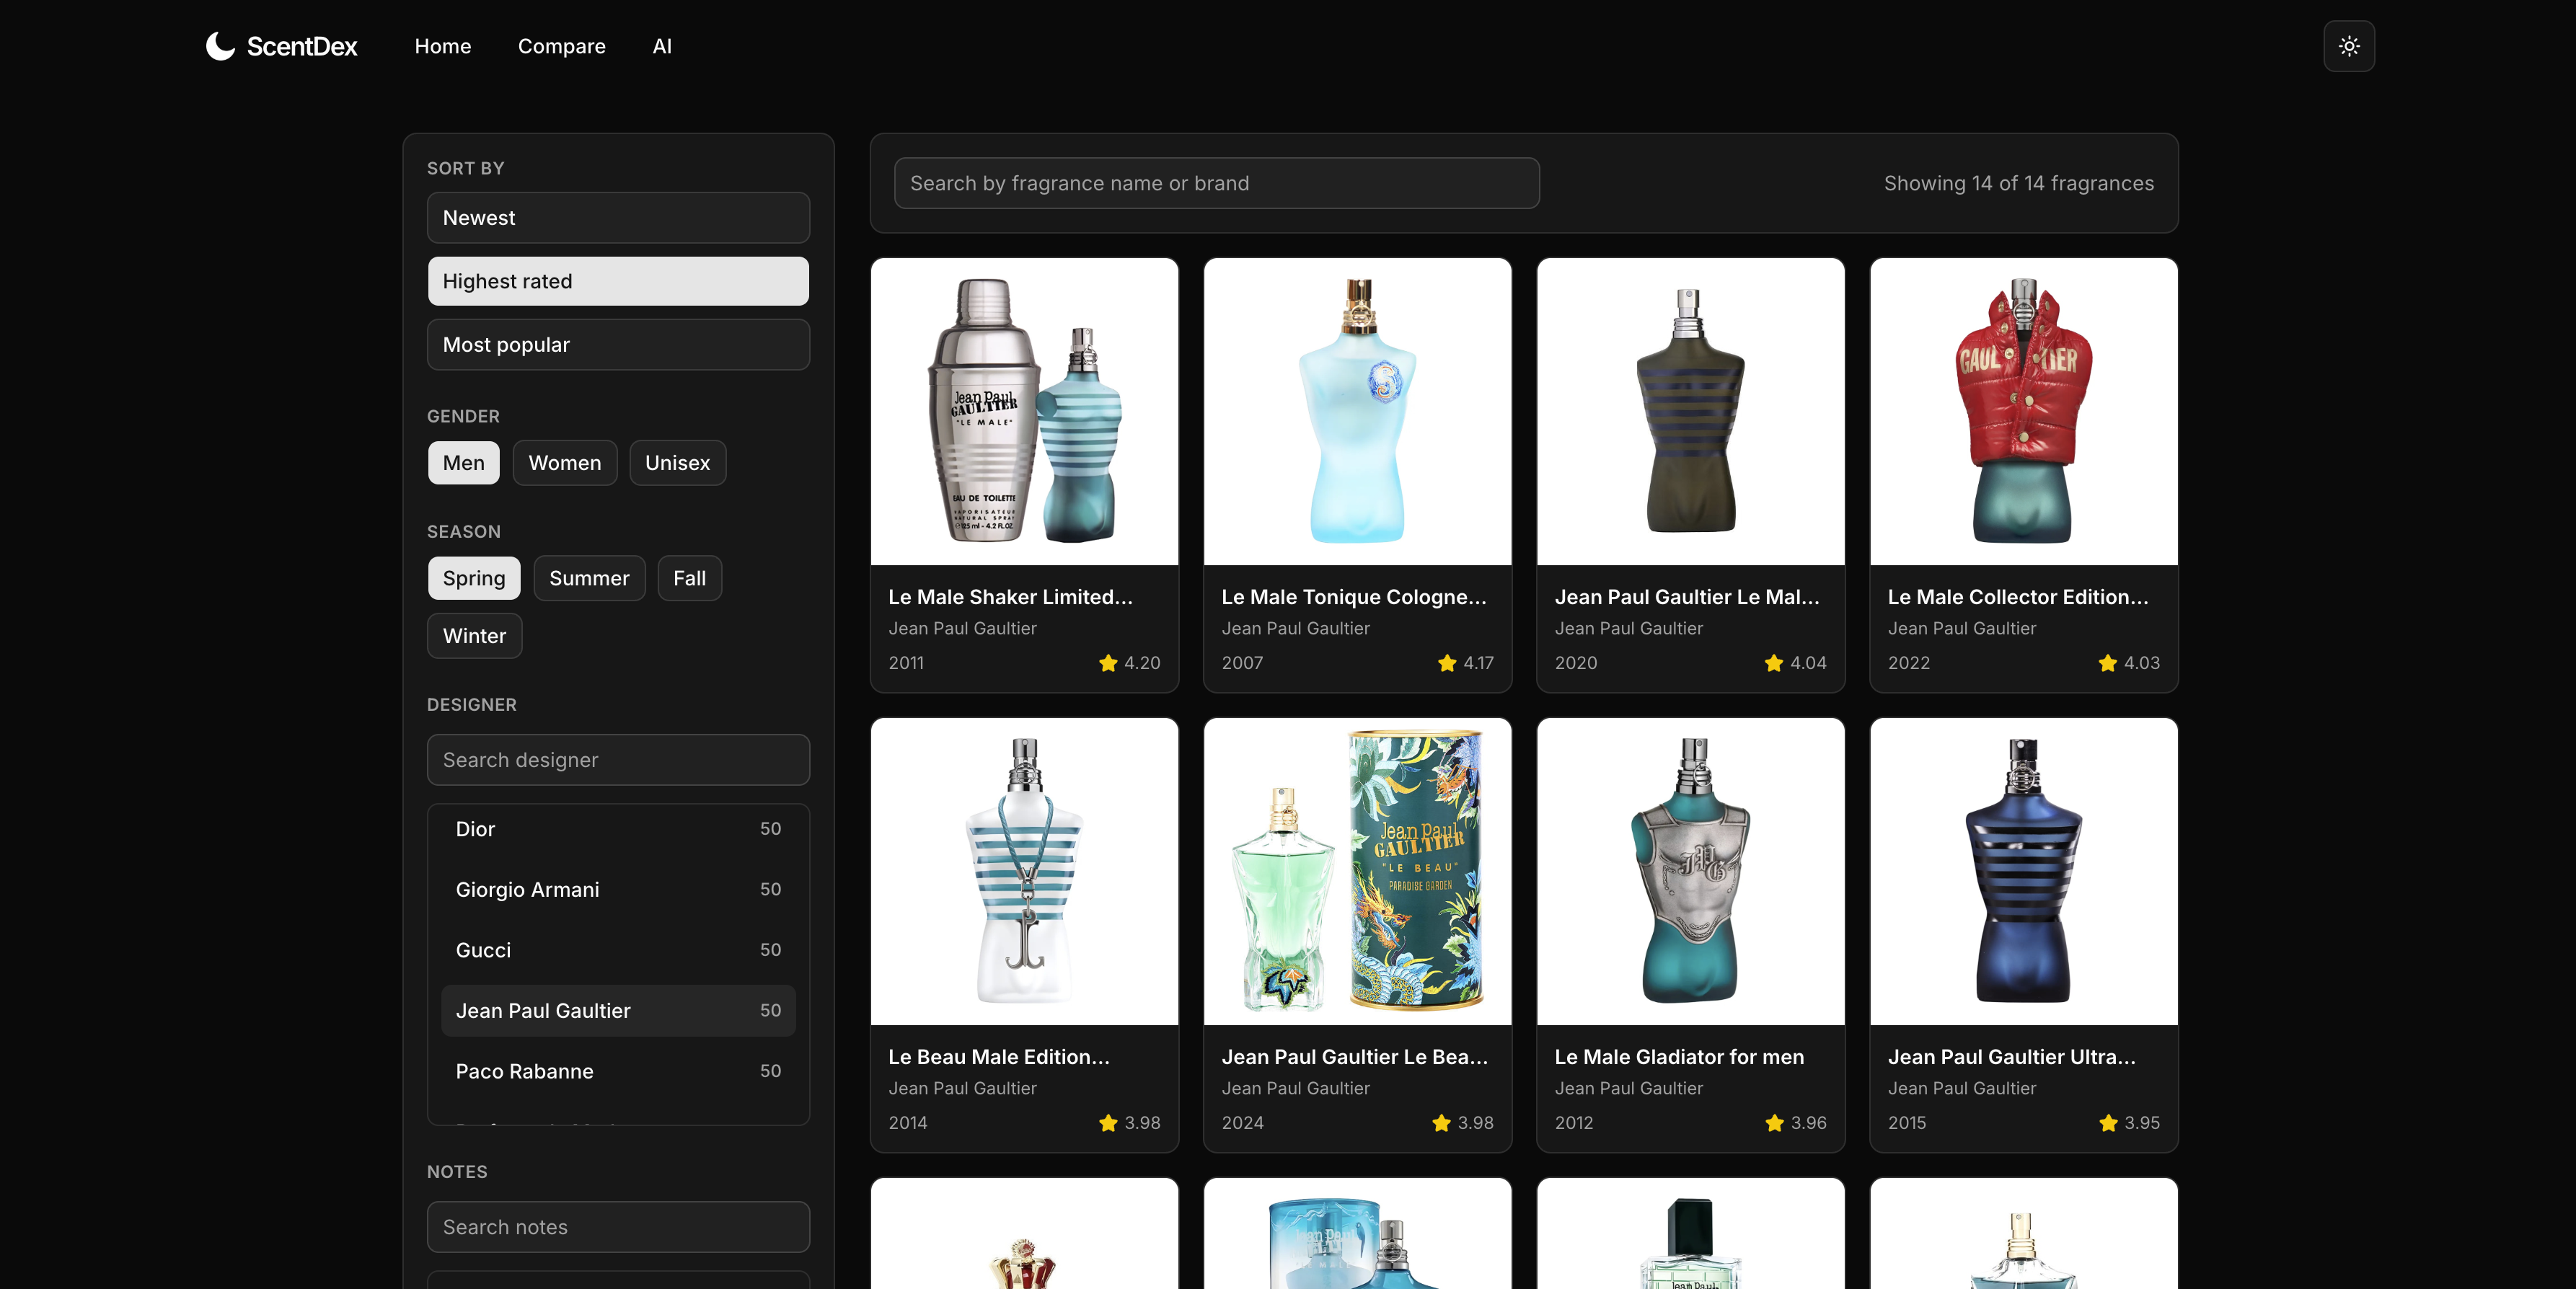Click the star rating on Le Male Shaker
Screen dimensions: 2576x1289
(x=1129, y=663)
